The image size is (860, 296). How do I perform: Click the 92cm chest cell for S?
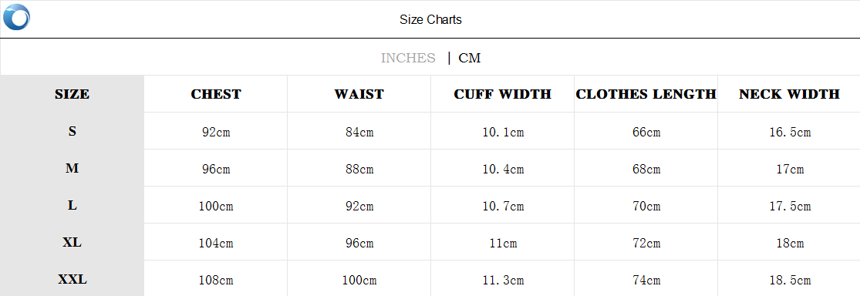point(216,132)
